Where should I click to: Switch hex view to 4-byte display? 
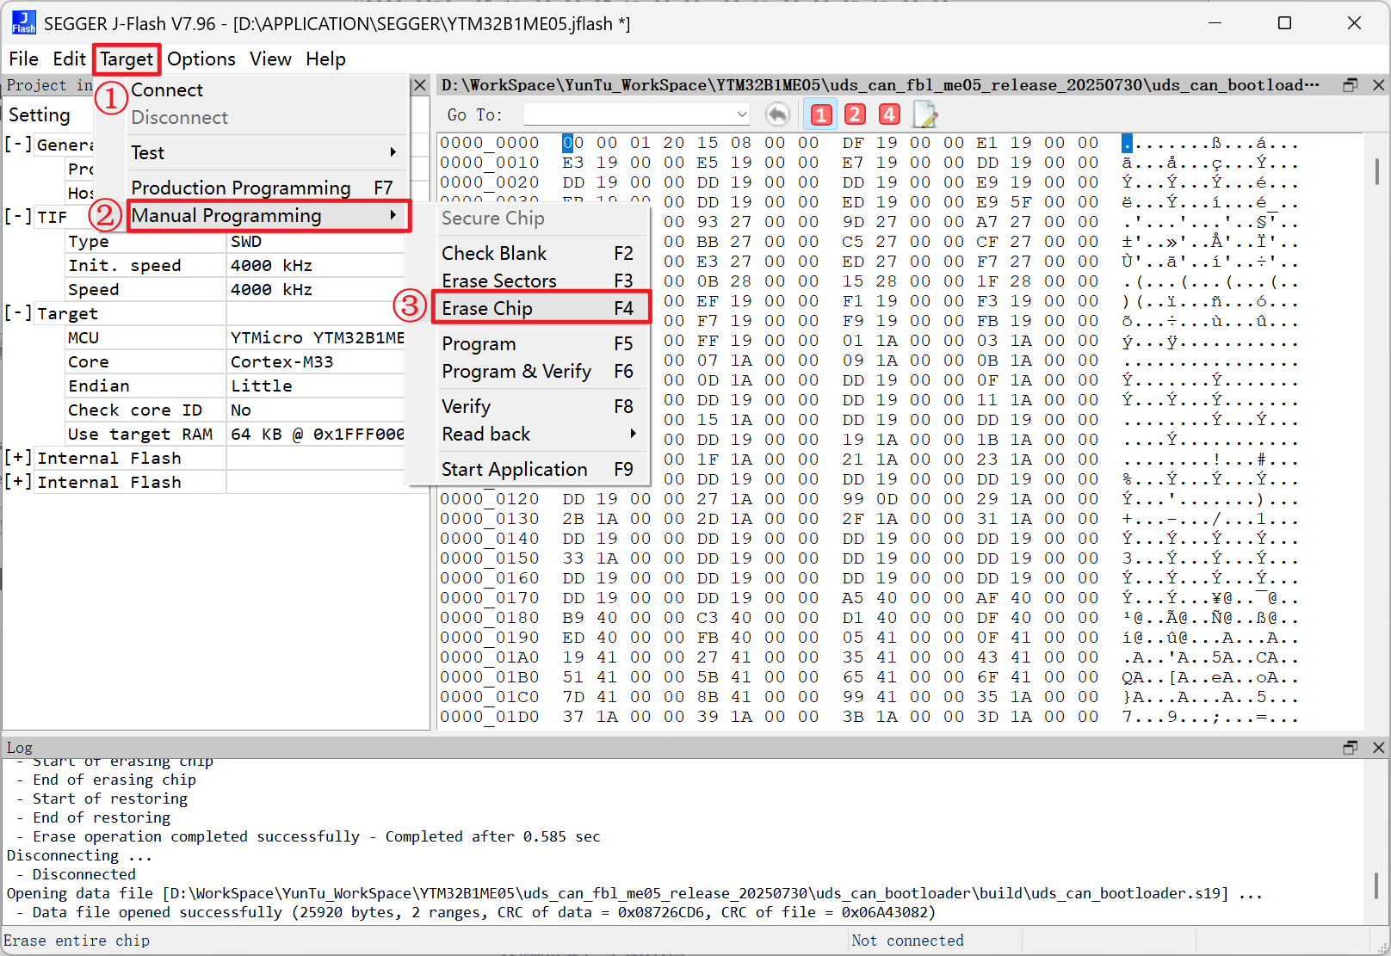889,114
